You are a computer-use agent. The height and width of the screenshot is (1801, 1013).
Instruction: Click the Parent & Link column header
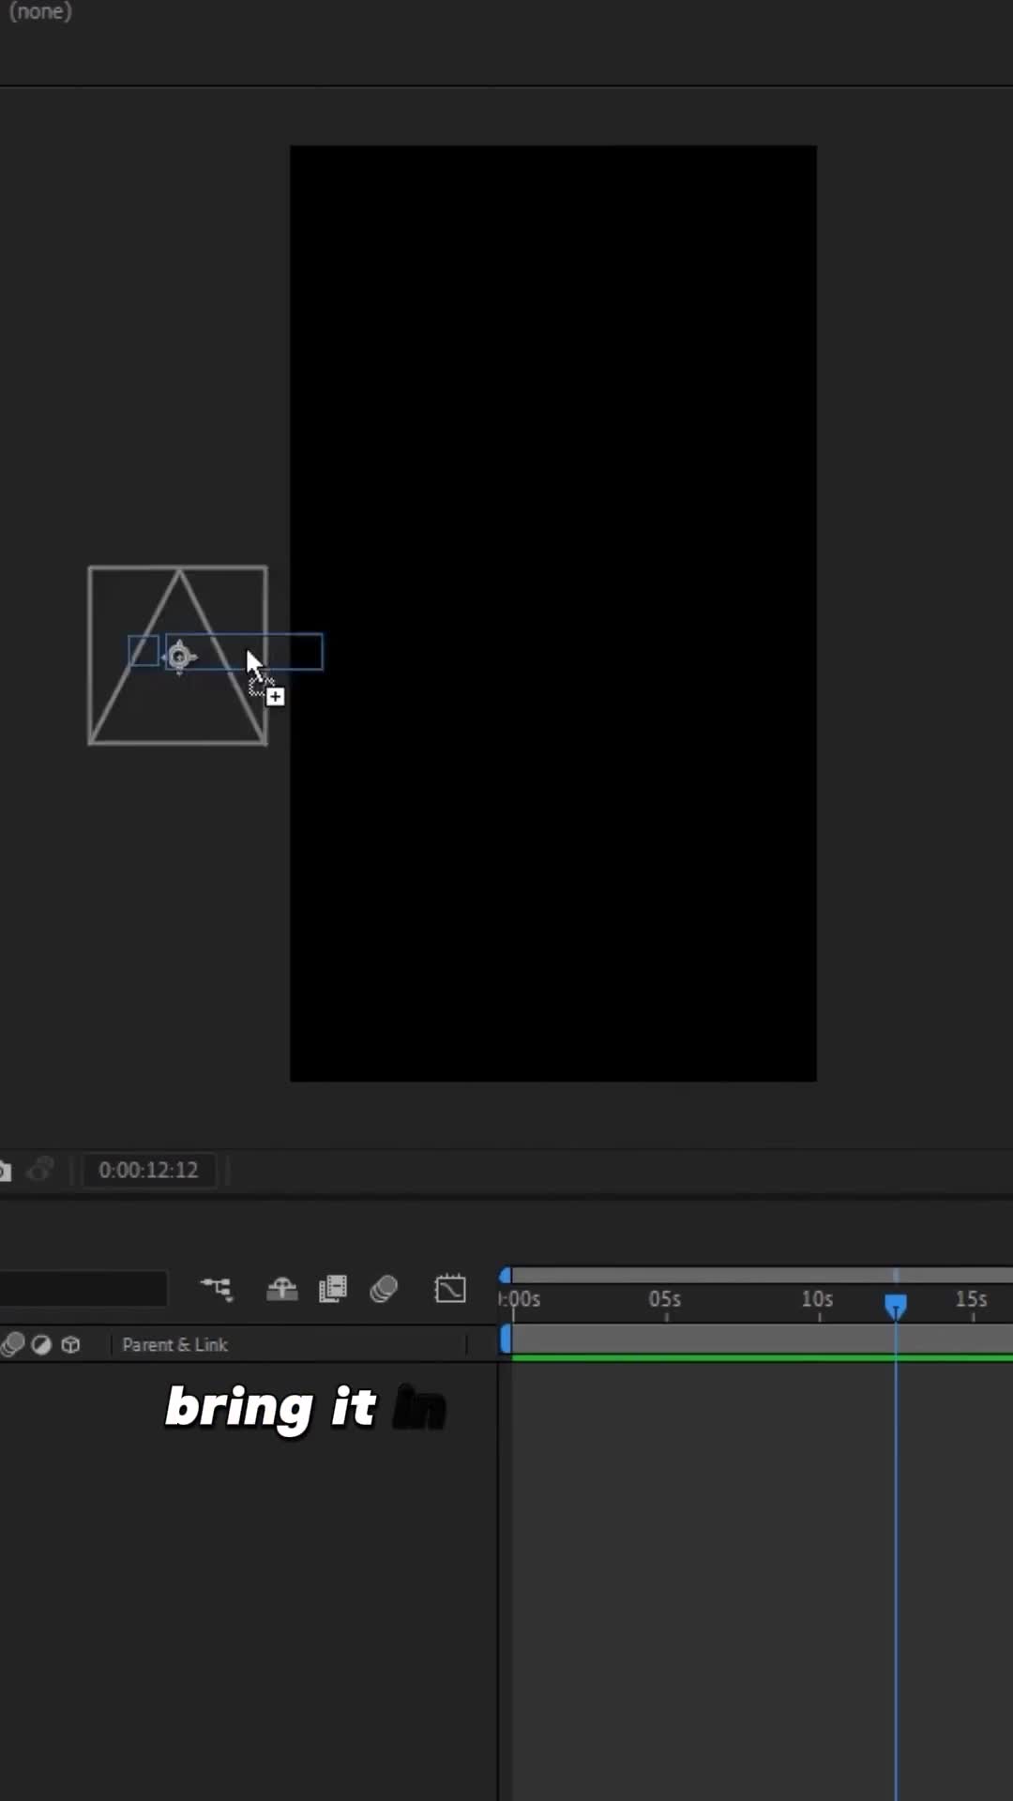coord(174,1344)
